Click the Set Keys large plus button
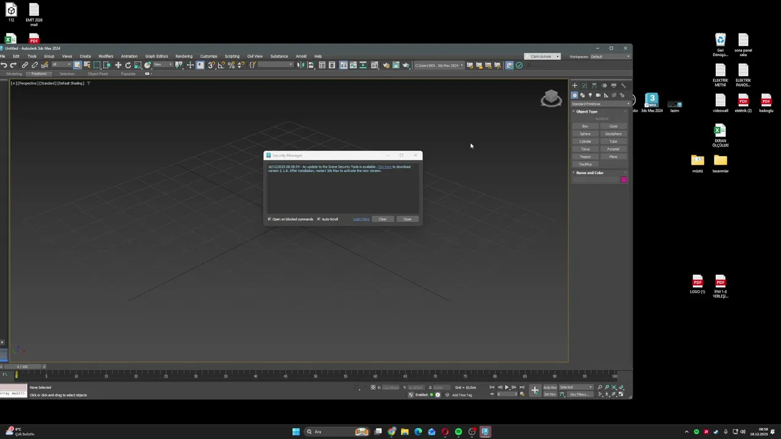Viewport: 781px width, 439px height. pos(535,390)
